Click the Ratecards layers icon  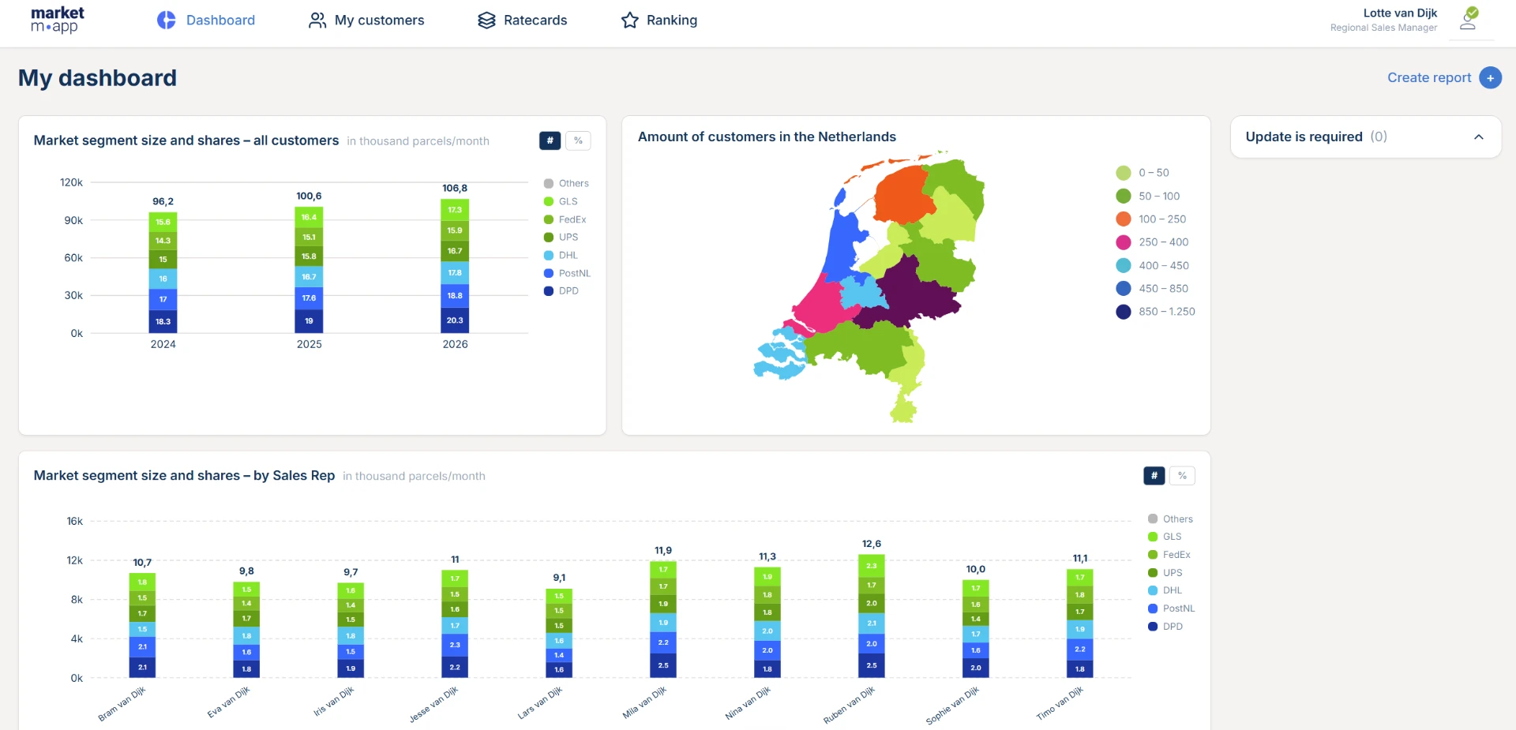pos(487,20)
